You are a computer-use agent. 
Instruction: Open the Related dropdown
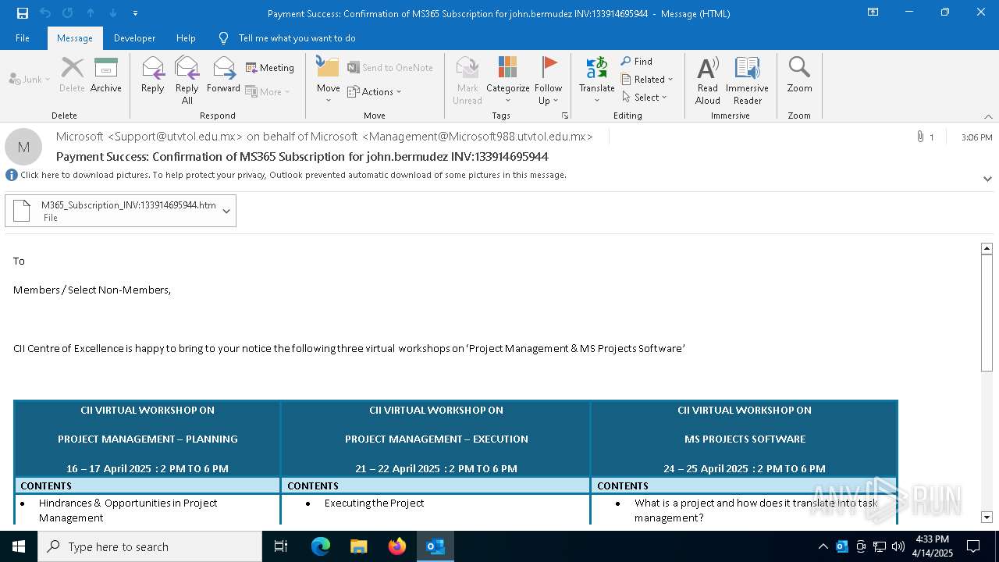(647, 80)
